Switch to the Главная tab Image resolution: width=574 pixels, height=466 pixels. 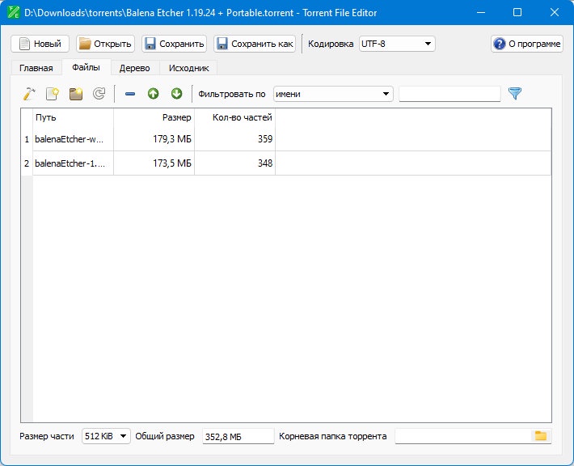[36, 68]
